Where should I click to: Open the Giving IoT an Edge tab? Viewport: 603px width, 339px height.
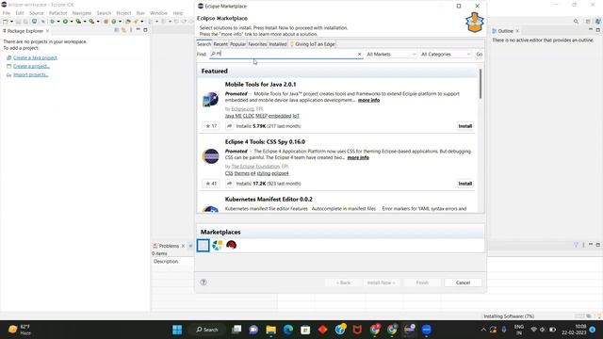tap(312, 44)
